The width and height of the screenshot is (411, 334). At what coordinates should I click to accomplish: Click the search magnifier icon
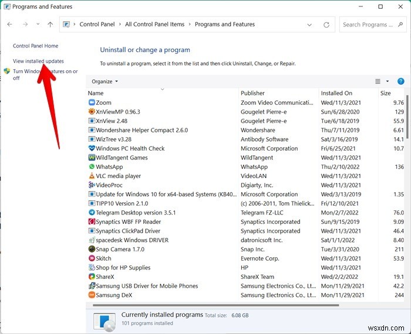400,25
